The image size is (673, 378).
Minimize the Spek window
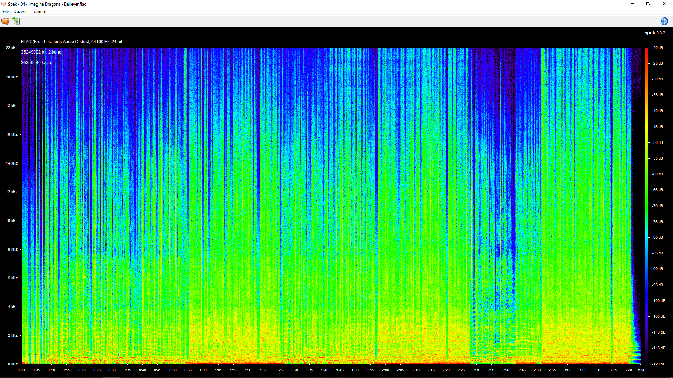632,4
